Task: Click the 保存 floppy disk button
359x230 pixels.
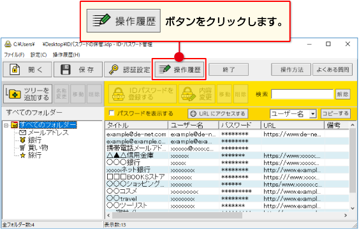Action: (x=78, y=69)
